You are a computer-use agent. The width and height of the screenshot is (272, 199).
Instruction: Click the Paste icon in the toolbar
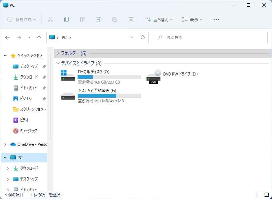click(83, 19)
